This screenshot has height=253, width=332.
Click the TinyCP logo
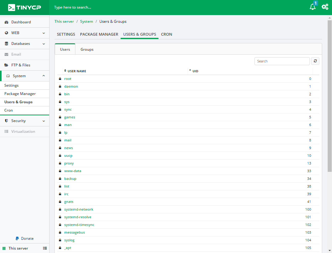point(25,7)
